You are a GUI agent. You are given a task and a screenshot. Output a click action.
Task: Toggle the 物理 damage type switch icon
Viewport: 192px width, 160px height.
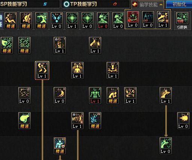[x=182, y=18]
